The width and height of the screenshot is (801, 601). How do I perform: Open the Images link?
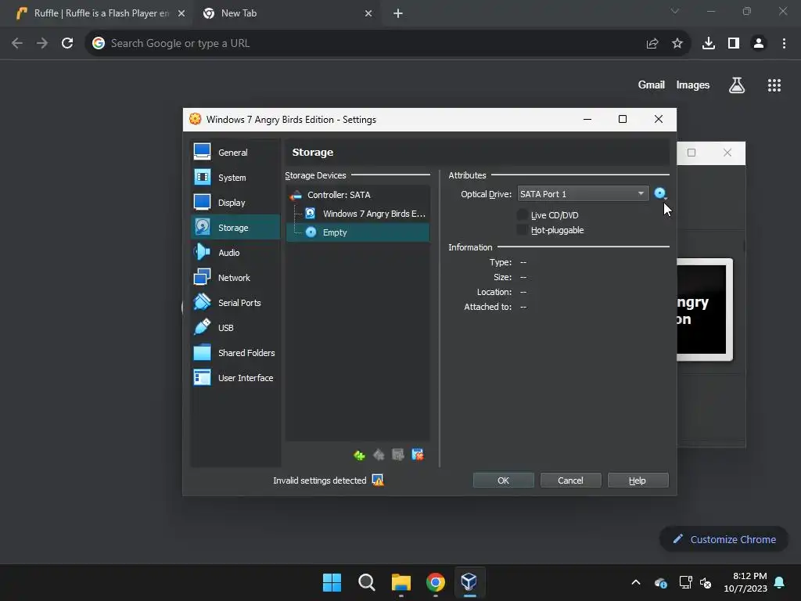(x=693, y=85)
